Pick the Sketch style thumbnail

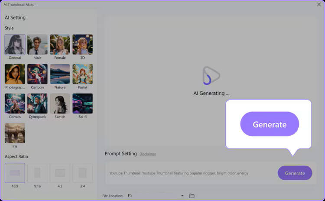coord(60,104)
